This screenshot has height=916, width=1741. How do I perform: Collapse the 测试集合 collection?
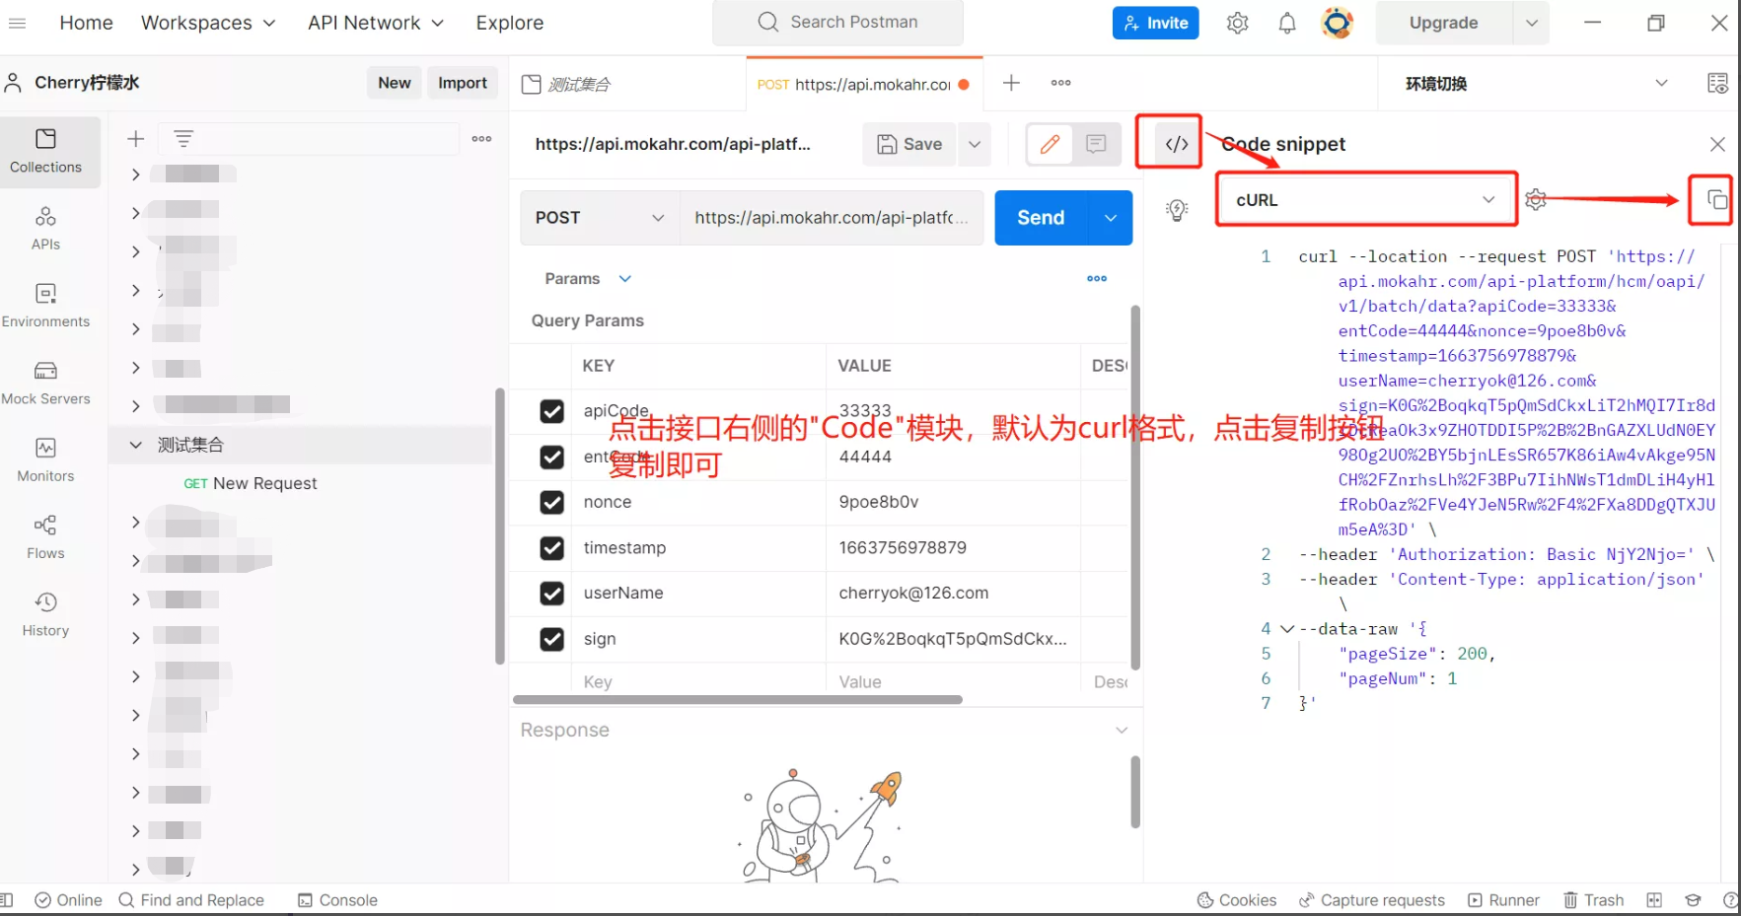[136, 445]
